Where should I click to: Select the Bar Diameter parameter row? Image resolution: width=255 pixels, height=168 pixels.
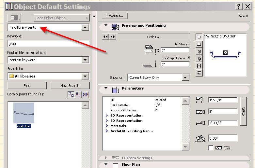pyautogui.click(x=142, y=105)
